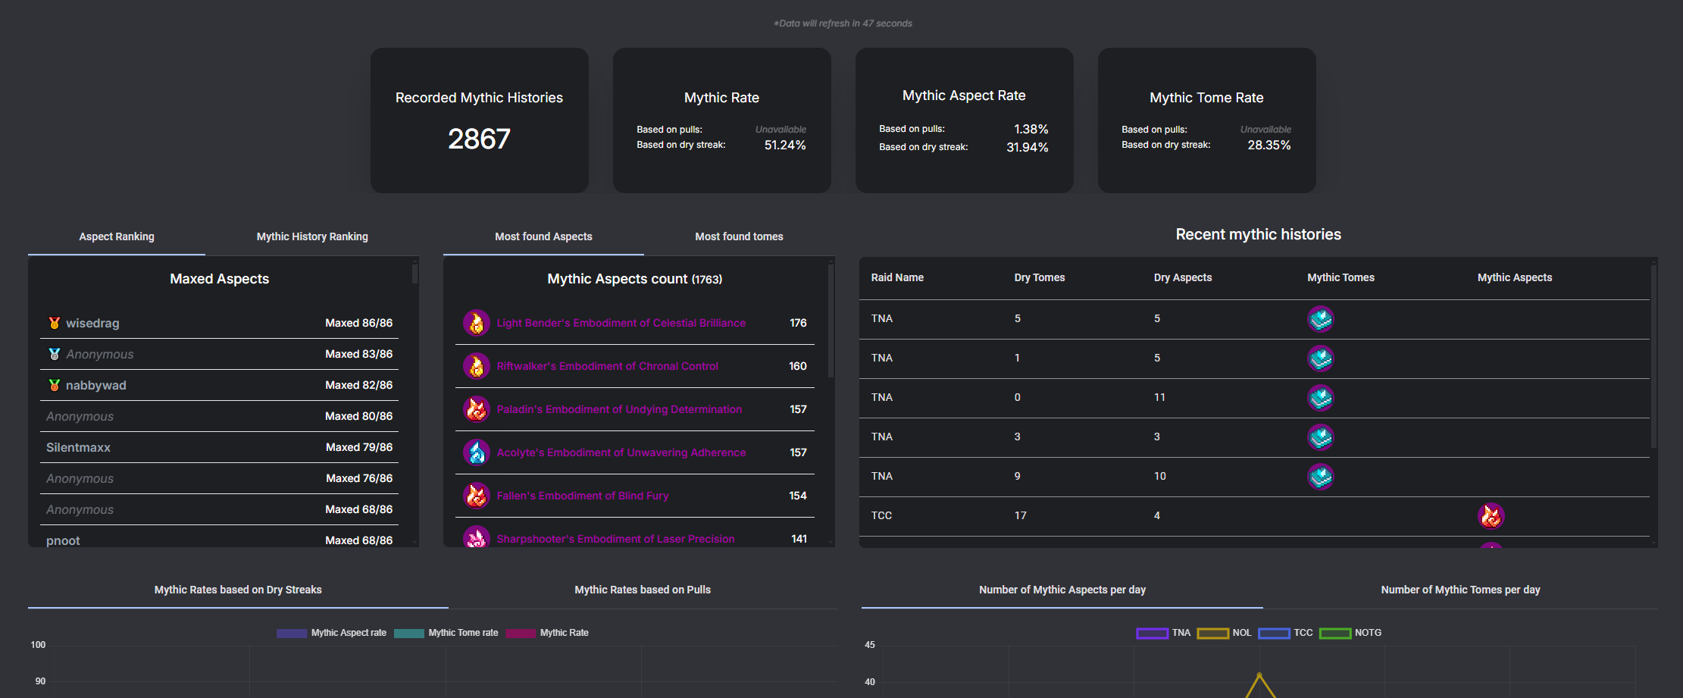This screenshot has height=698, width=1683.
Task: Toggle the TNA series in the chart legend
Action: coord(1163,633)
